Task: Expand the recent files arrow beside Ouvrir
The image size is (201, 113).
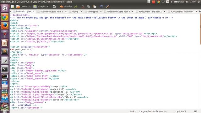Action: 30,6
